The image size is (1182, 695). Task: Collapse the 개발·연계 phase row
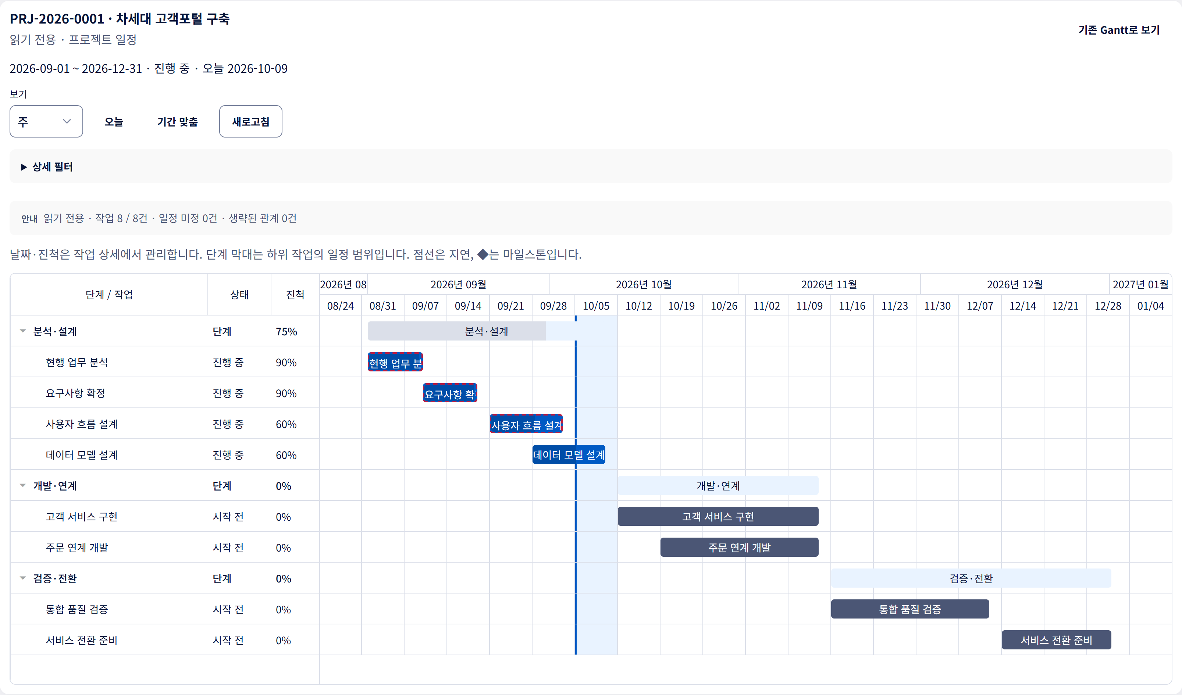coord(22,486)
